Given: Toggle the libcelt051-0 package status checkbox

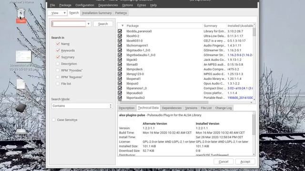Looking at the screenshot, I should 120,41.
